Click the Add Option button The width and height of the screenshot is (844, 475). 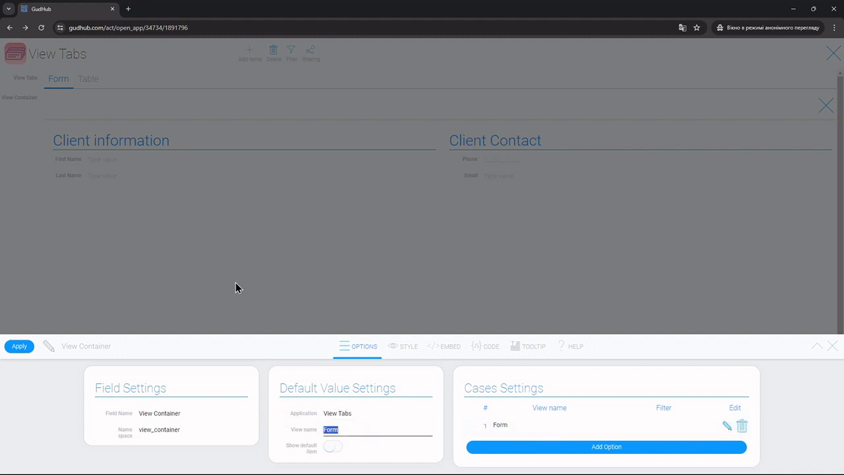coord(607,447)
